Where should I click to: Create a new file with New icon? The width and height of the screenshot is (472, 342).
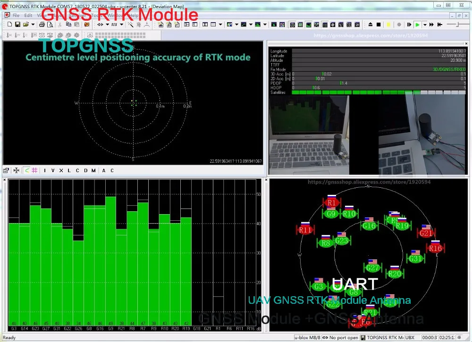pyautogui.click(x=9, y=25)
